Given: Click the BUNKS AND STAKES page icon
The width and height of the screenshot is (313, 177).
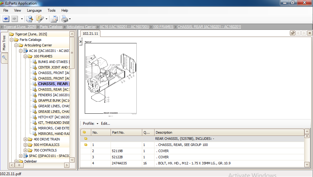Looking at the screenshot, I should tap(35, 62).
